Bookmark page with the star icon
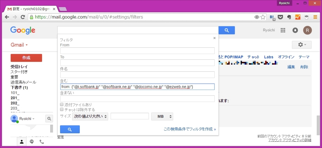322x148 pixels. pyautogui.click(x=263, y=17)
